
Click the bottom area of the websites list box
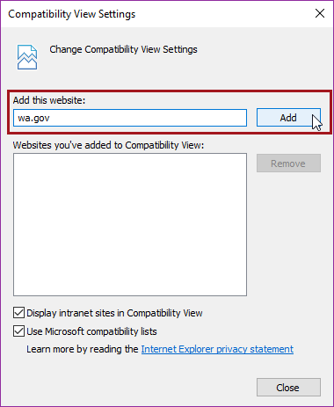[x=130, y=281]
